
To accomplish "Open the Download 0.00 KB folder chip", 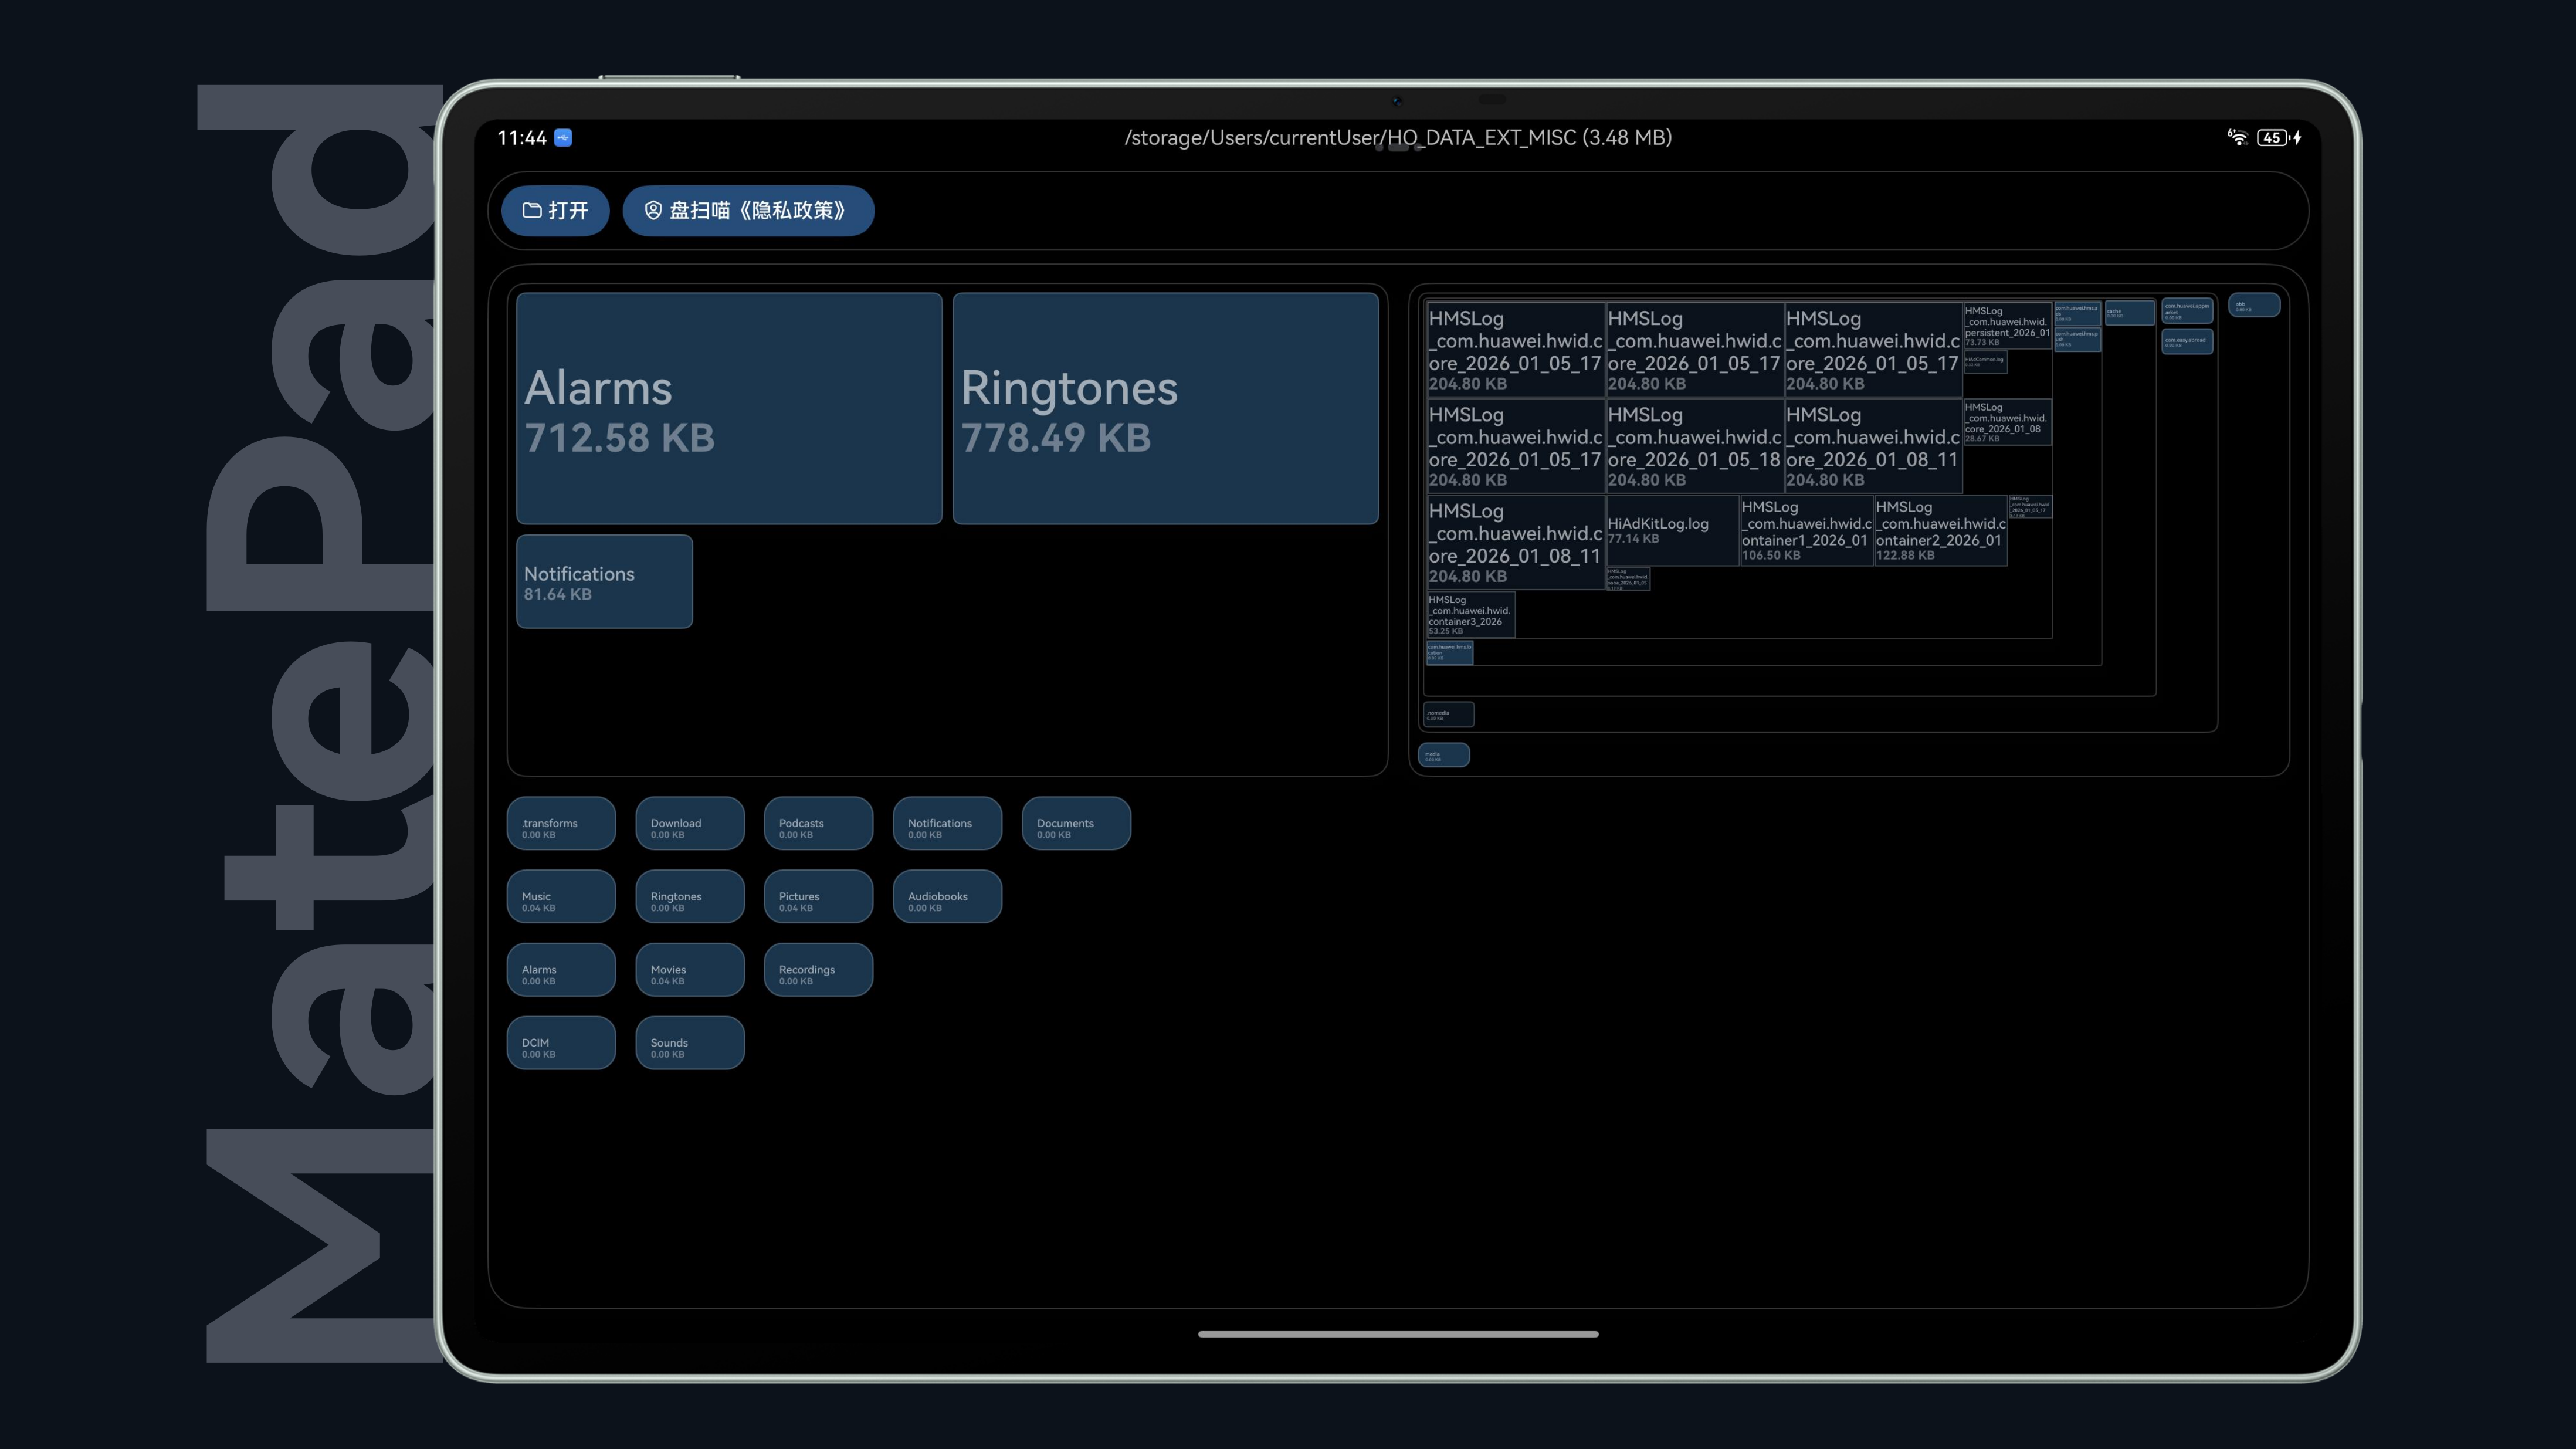I will coord(690,824).
